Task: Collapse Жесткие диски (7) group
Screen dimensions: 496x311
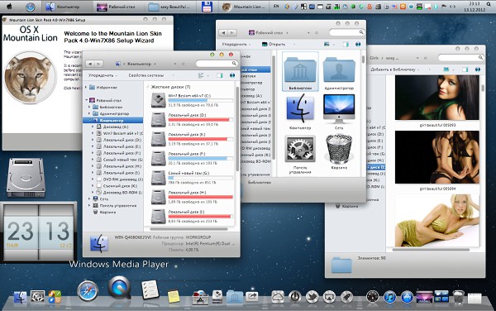Action: [148, 87]
